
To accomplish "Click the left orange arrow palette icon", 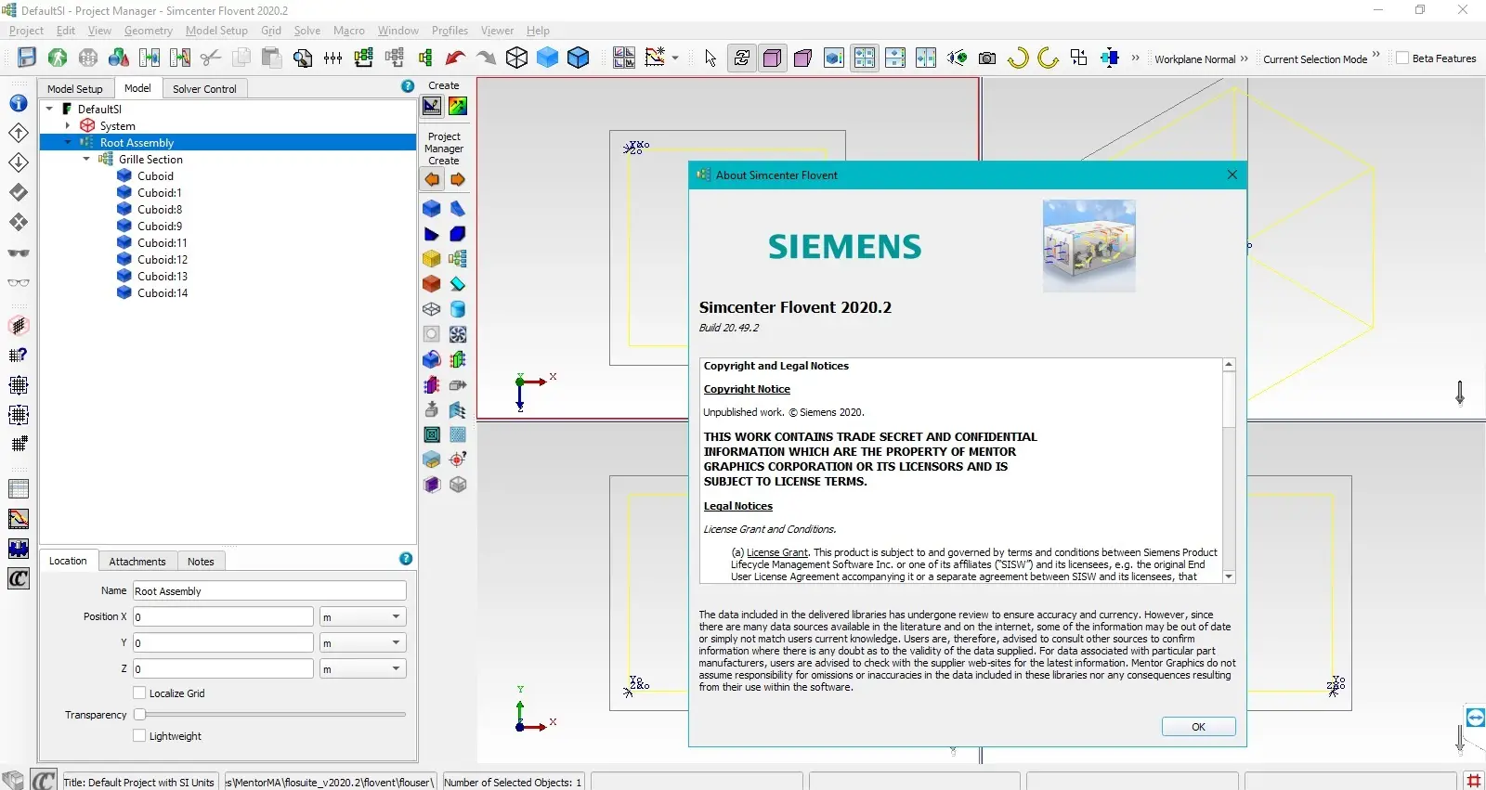I will click(x=432, y=179).
